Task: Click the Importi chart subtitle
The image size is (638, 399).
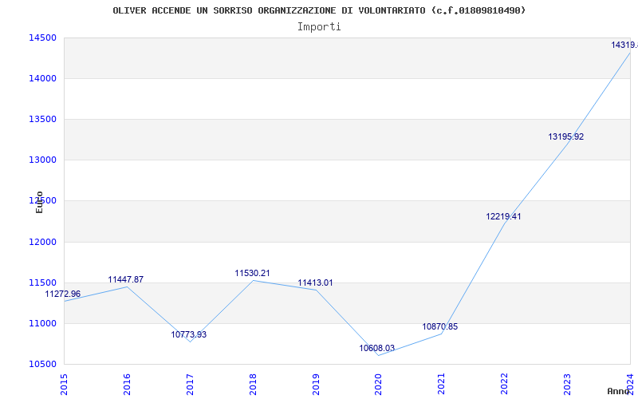Action: [319, 26]
